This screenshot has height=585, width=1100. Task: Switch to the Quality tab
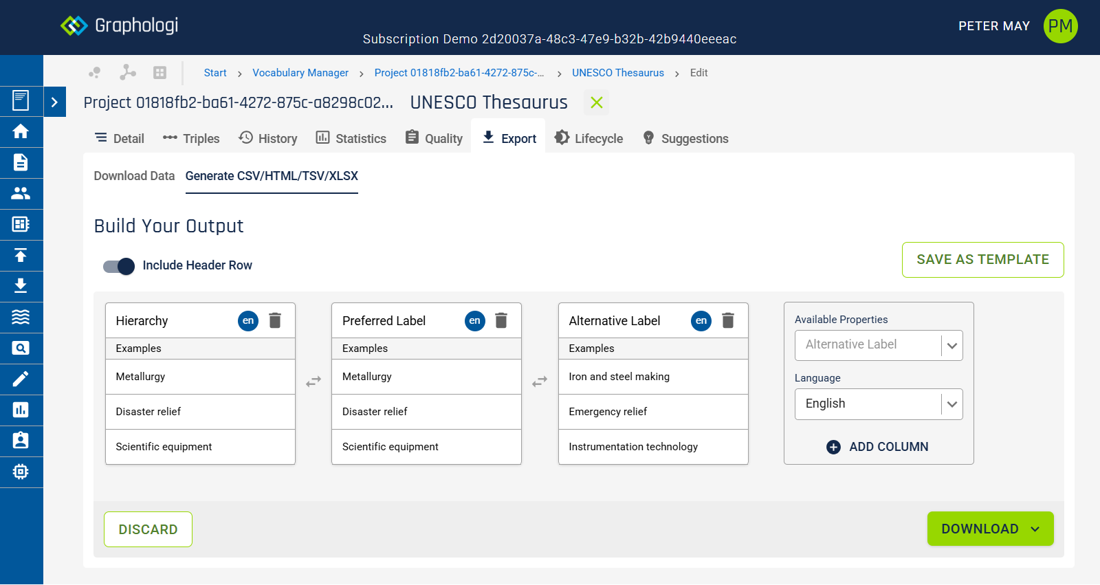[x=434, y=138]
